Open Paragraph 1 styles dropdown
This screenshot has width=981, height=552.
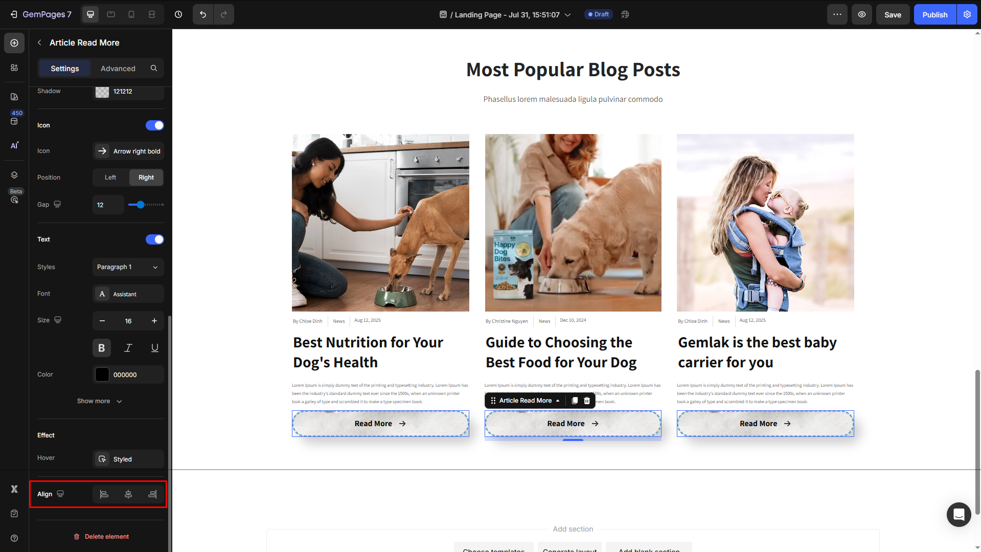128,267
